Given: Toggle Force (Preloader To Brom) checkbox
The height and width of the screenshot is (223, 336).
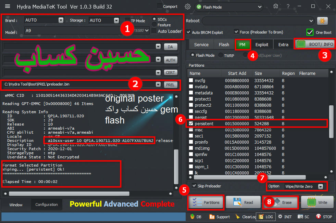Looking at the screenshot, I should coord(236,32).
